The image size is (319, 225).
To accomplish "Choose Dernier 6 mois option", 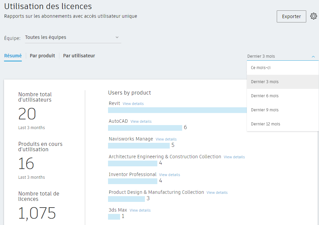I will click(282, 96).
